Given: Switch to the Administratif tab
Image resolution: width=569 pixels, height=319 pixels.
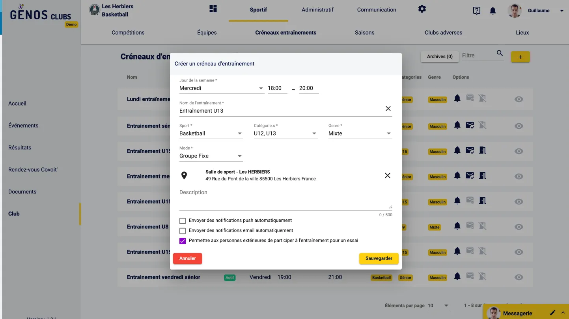Looking at the screenshot, I should [317, 10].
